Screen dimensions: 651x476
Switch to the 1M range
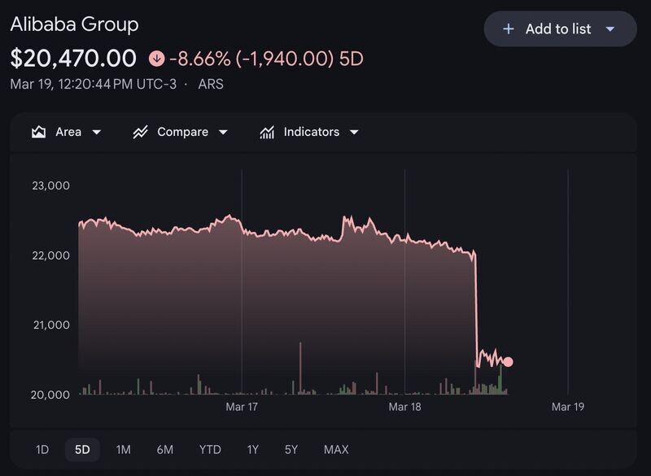point(124,449)
